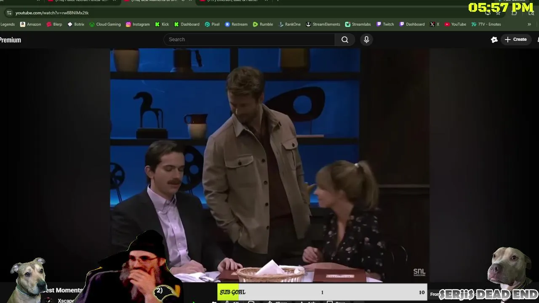Start voice search with microphone icon

[x=366, y=40]
